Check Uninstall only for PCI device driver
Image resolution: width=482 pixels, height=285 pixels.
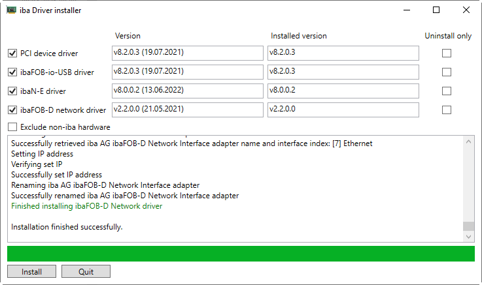(x=447, y=53)
